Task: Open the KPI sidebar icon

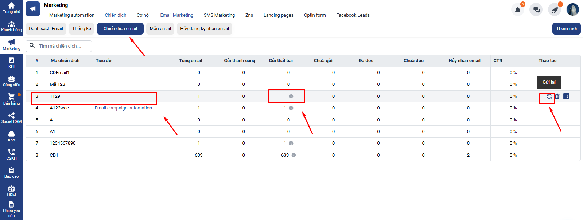Action: coord(11,63)
